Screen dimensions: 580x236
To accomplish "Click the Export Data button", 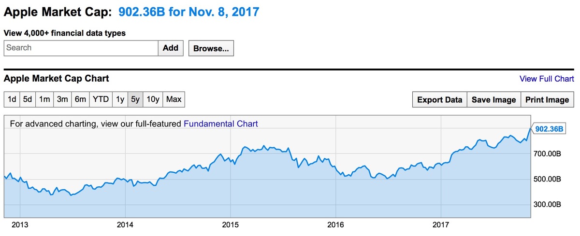I will 440,100.
